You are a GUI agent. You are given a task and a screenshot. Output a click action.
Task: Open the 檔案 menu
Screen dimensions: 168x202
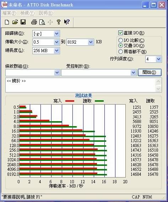tap(10, 13)
